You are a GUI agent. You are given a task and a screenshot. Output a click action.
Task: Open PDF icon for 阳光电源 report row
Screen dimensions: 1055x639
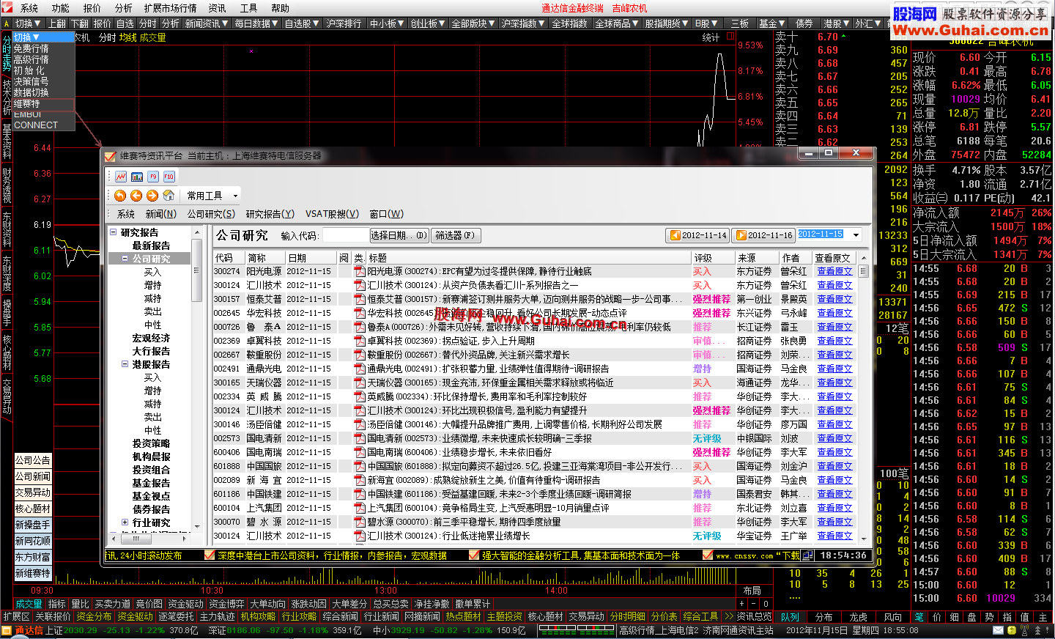click(359, 271)
